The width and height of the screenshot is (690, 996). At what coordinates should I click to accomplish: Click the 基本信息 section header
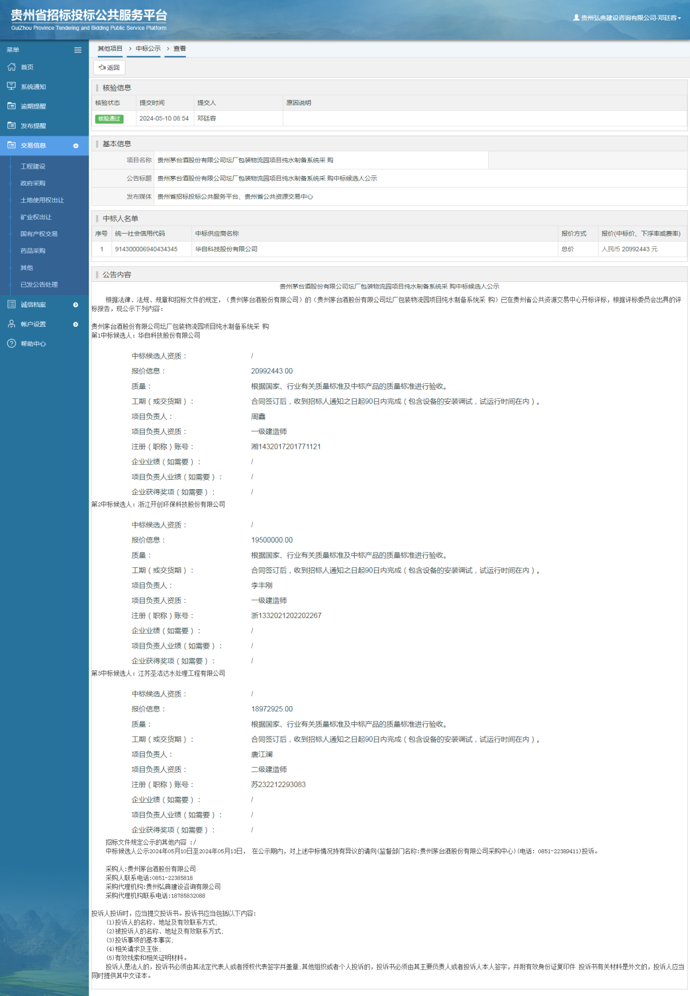point(117,144)
